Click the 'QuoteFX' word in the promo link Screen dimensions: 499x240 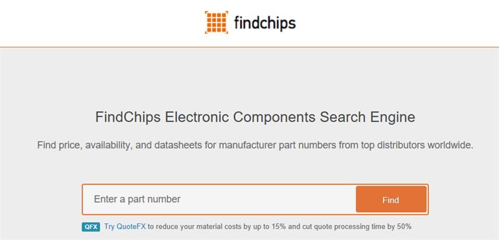click(x=131, y=227)
